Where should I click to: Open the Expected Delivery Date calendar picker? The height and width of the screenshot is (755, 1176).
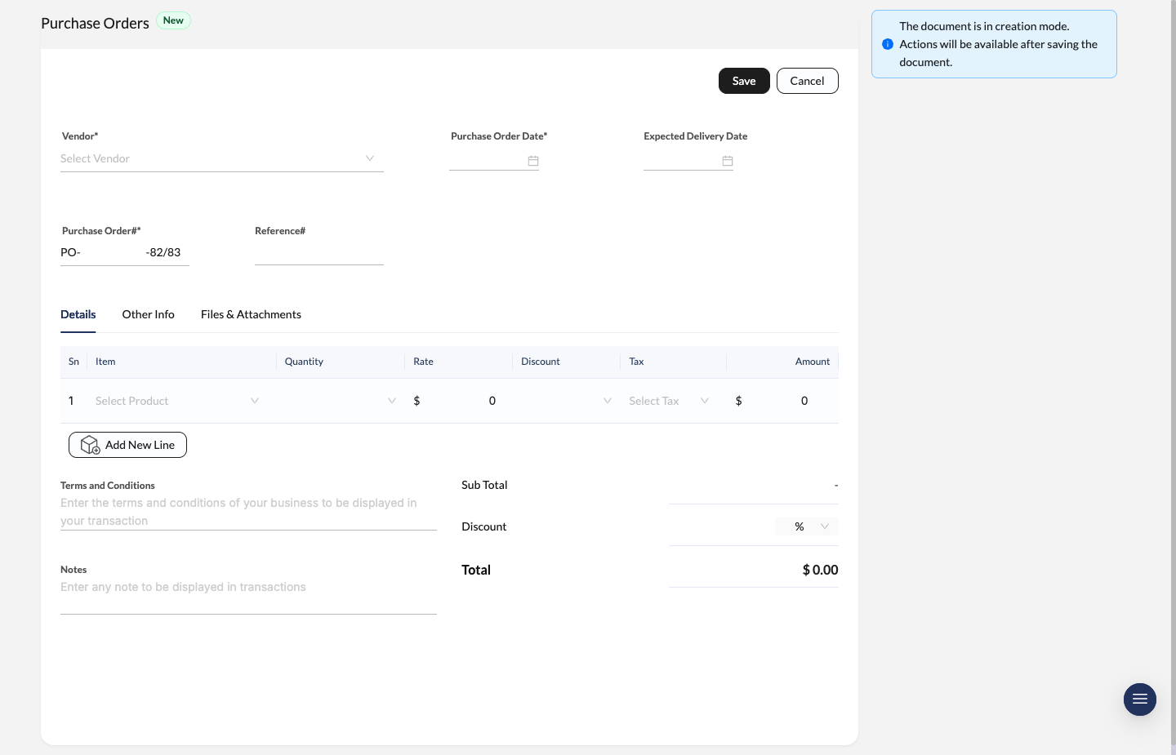click(x=728, y=161)
